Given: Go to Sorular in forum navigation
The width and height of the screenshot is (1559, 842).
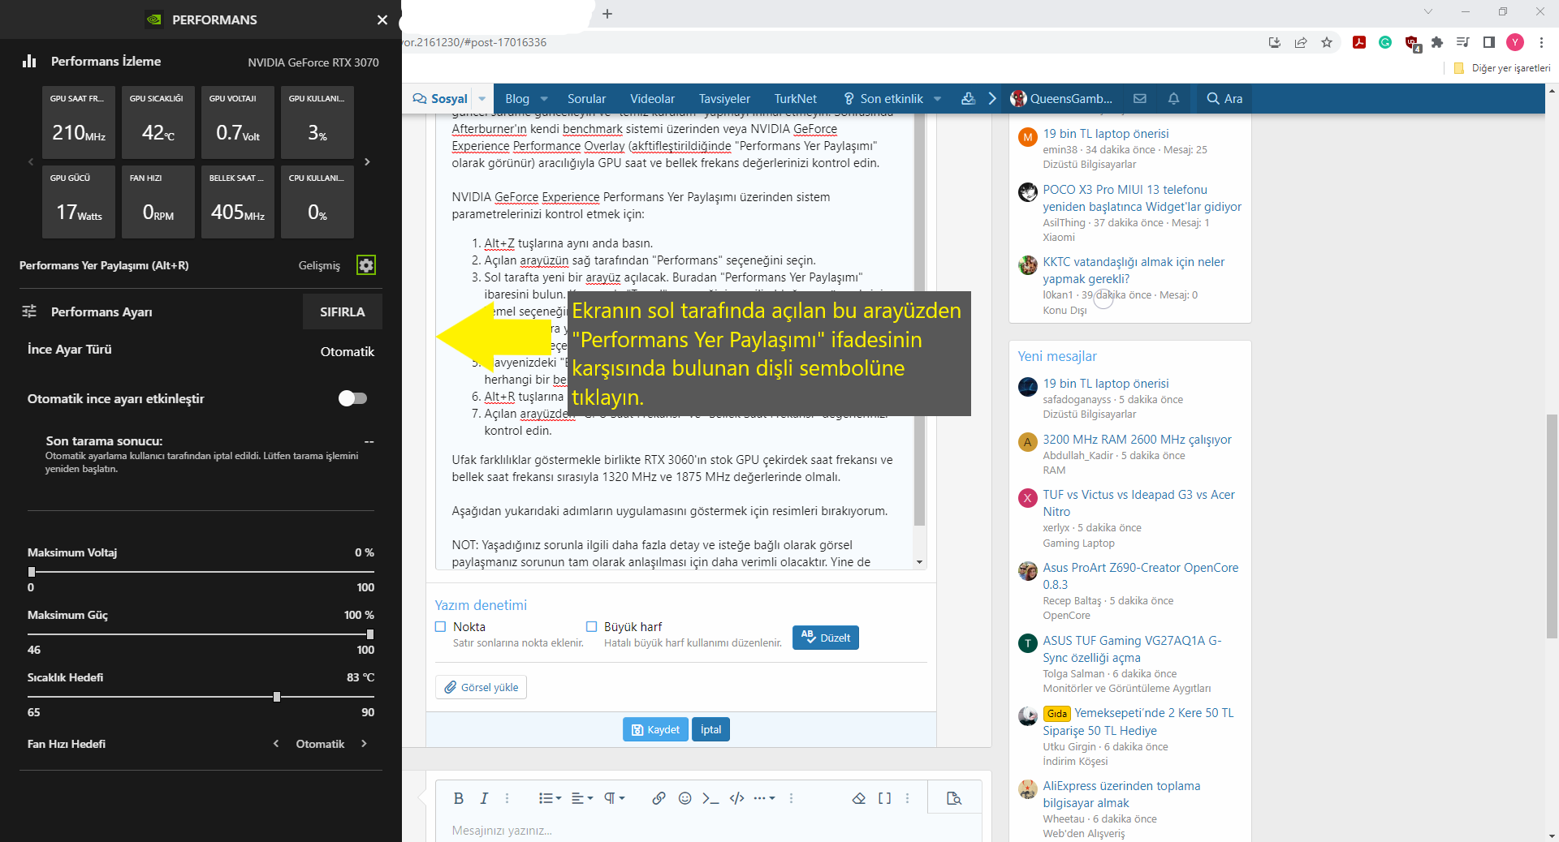Looking at the screenshot, I should coord(586,98).
